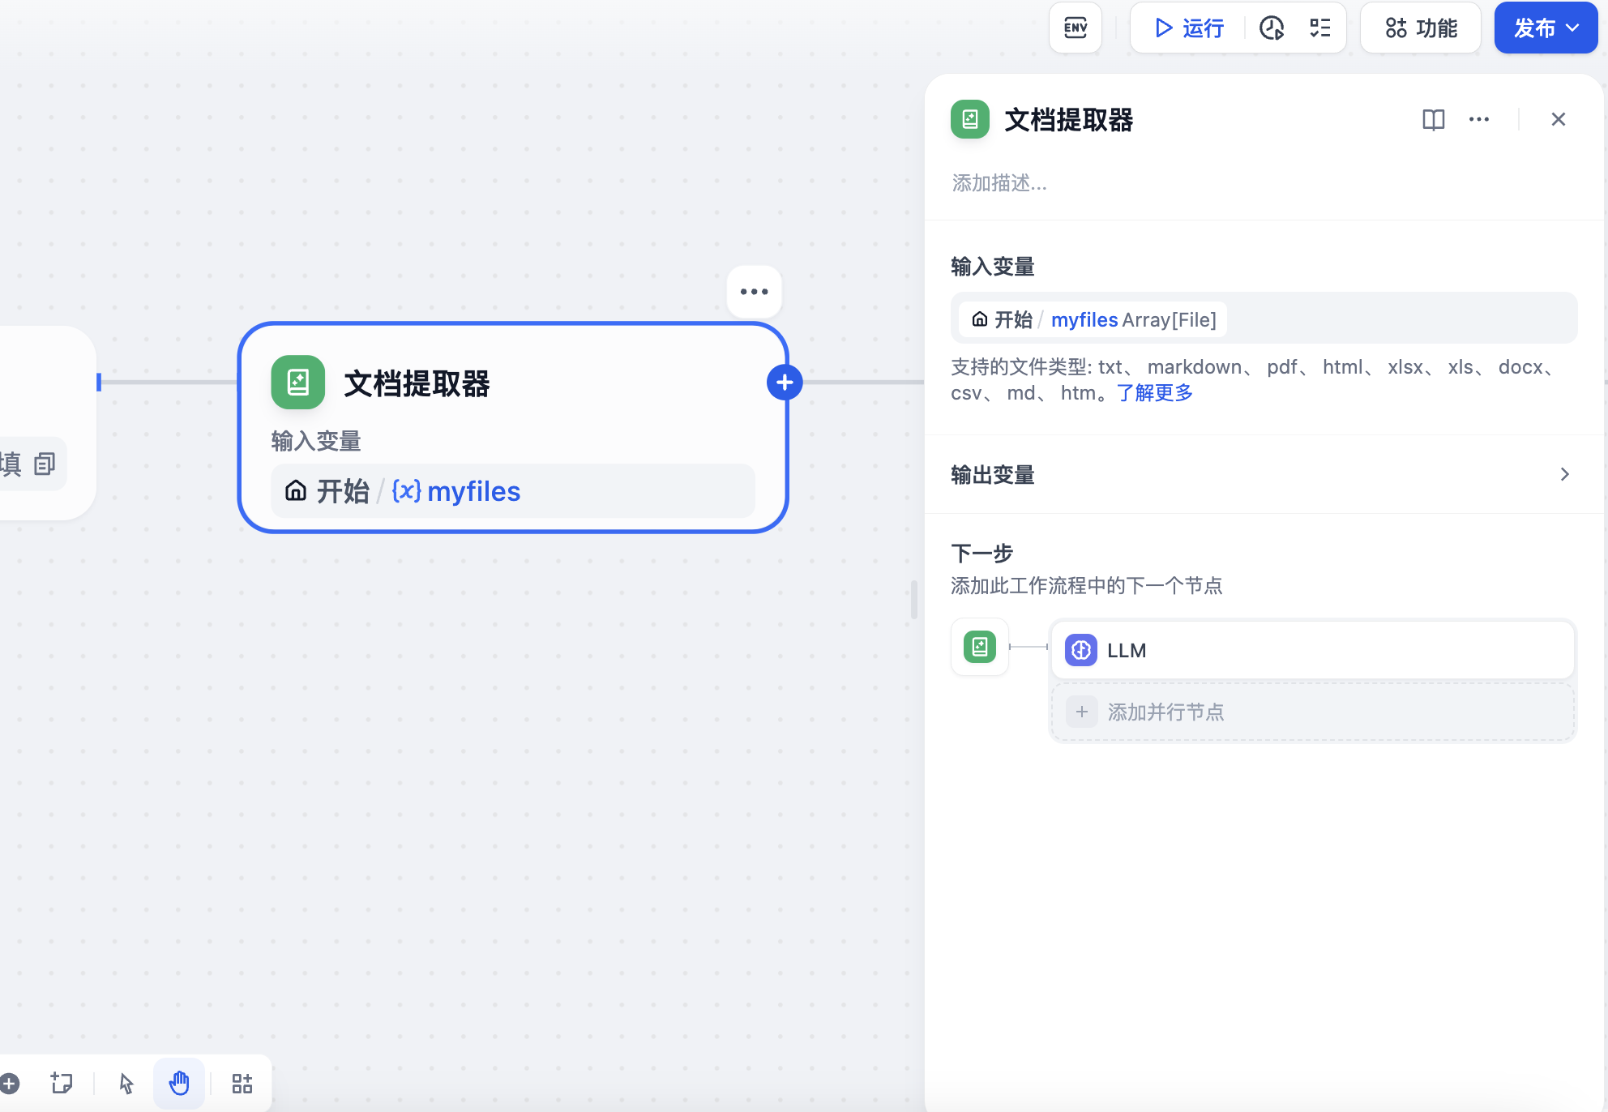Image resolution: width=1608 pixels, height=1112 pixels.
Task: Click the 运行 run button
Action: 1184,28
